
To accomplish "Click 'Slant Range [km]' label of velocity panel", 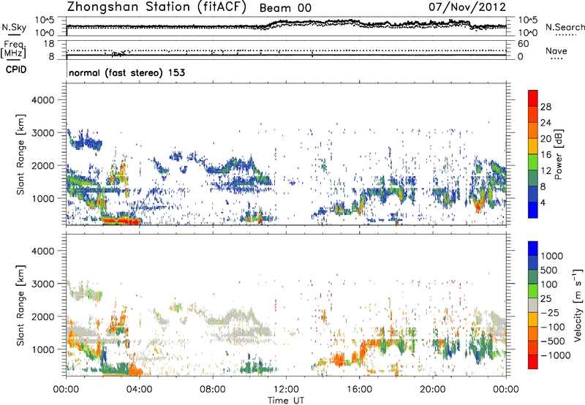I will [x=20, y=306].
